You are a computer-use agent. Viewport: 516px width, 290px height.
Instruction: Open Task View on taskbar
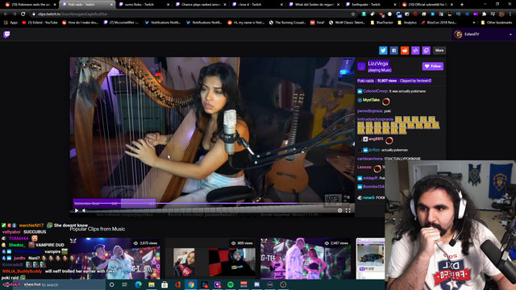(x=125, y=284)
